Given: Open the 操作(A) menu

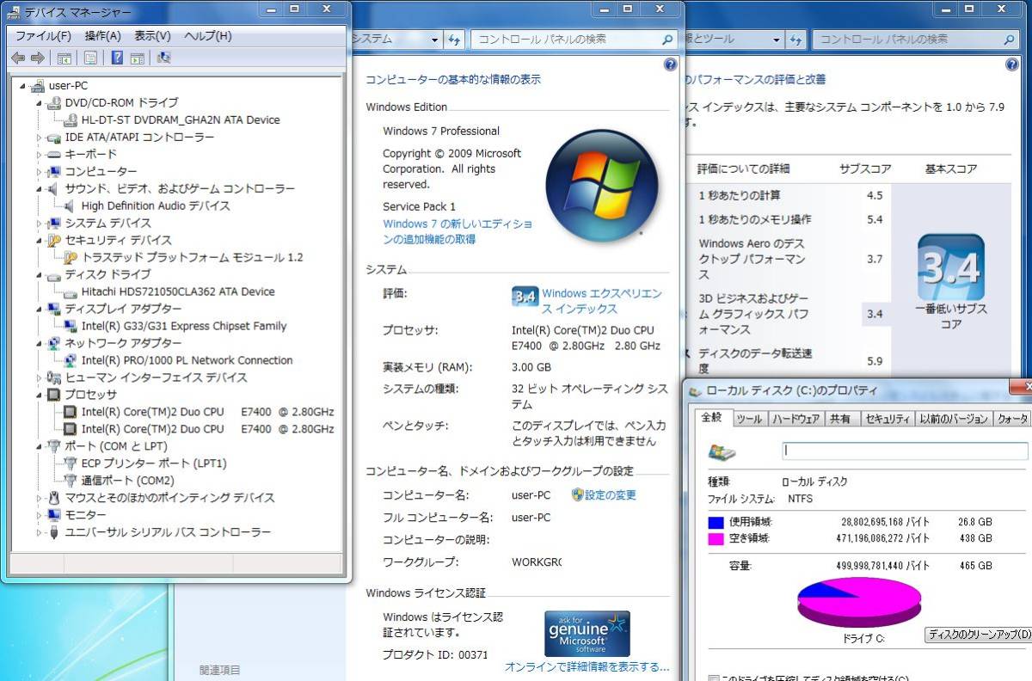Looking at the screenshot, I should pyautogui.click(x=102, y=36).
